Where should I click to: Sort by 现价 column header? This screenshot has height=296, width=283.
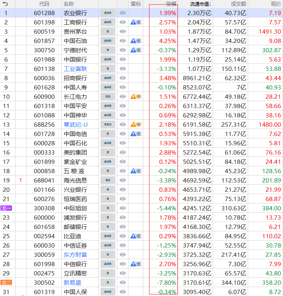click(x=276, y=4)
